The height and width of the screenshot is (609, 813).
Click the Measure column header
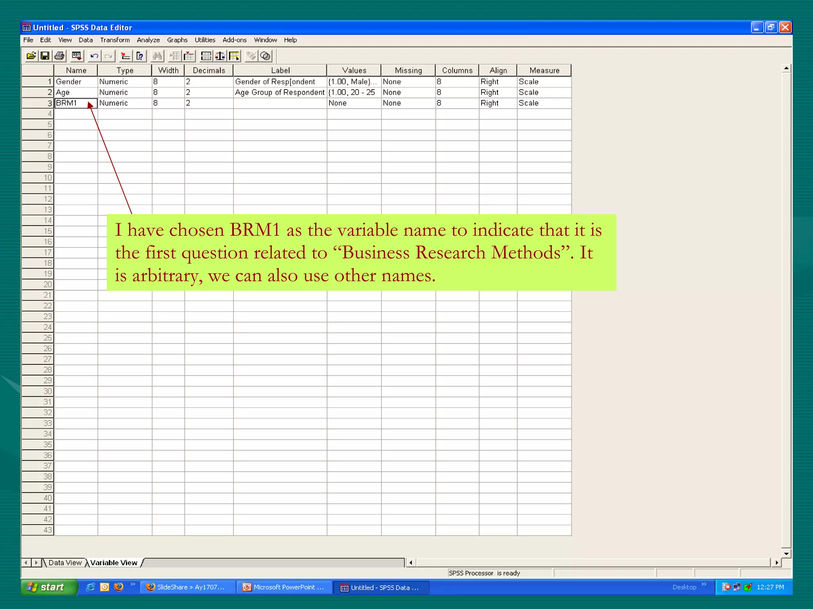(544, 70)
